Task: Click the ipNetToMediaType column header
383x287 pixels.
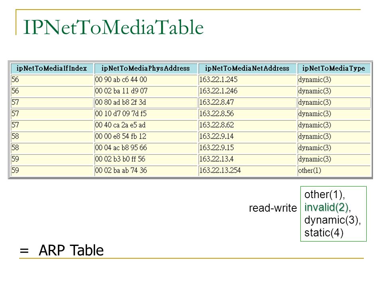Action: tap(334, 69)
